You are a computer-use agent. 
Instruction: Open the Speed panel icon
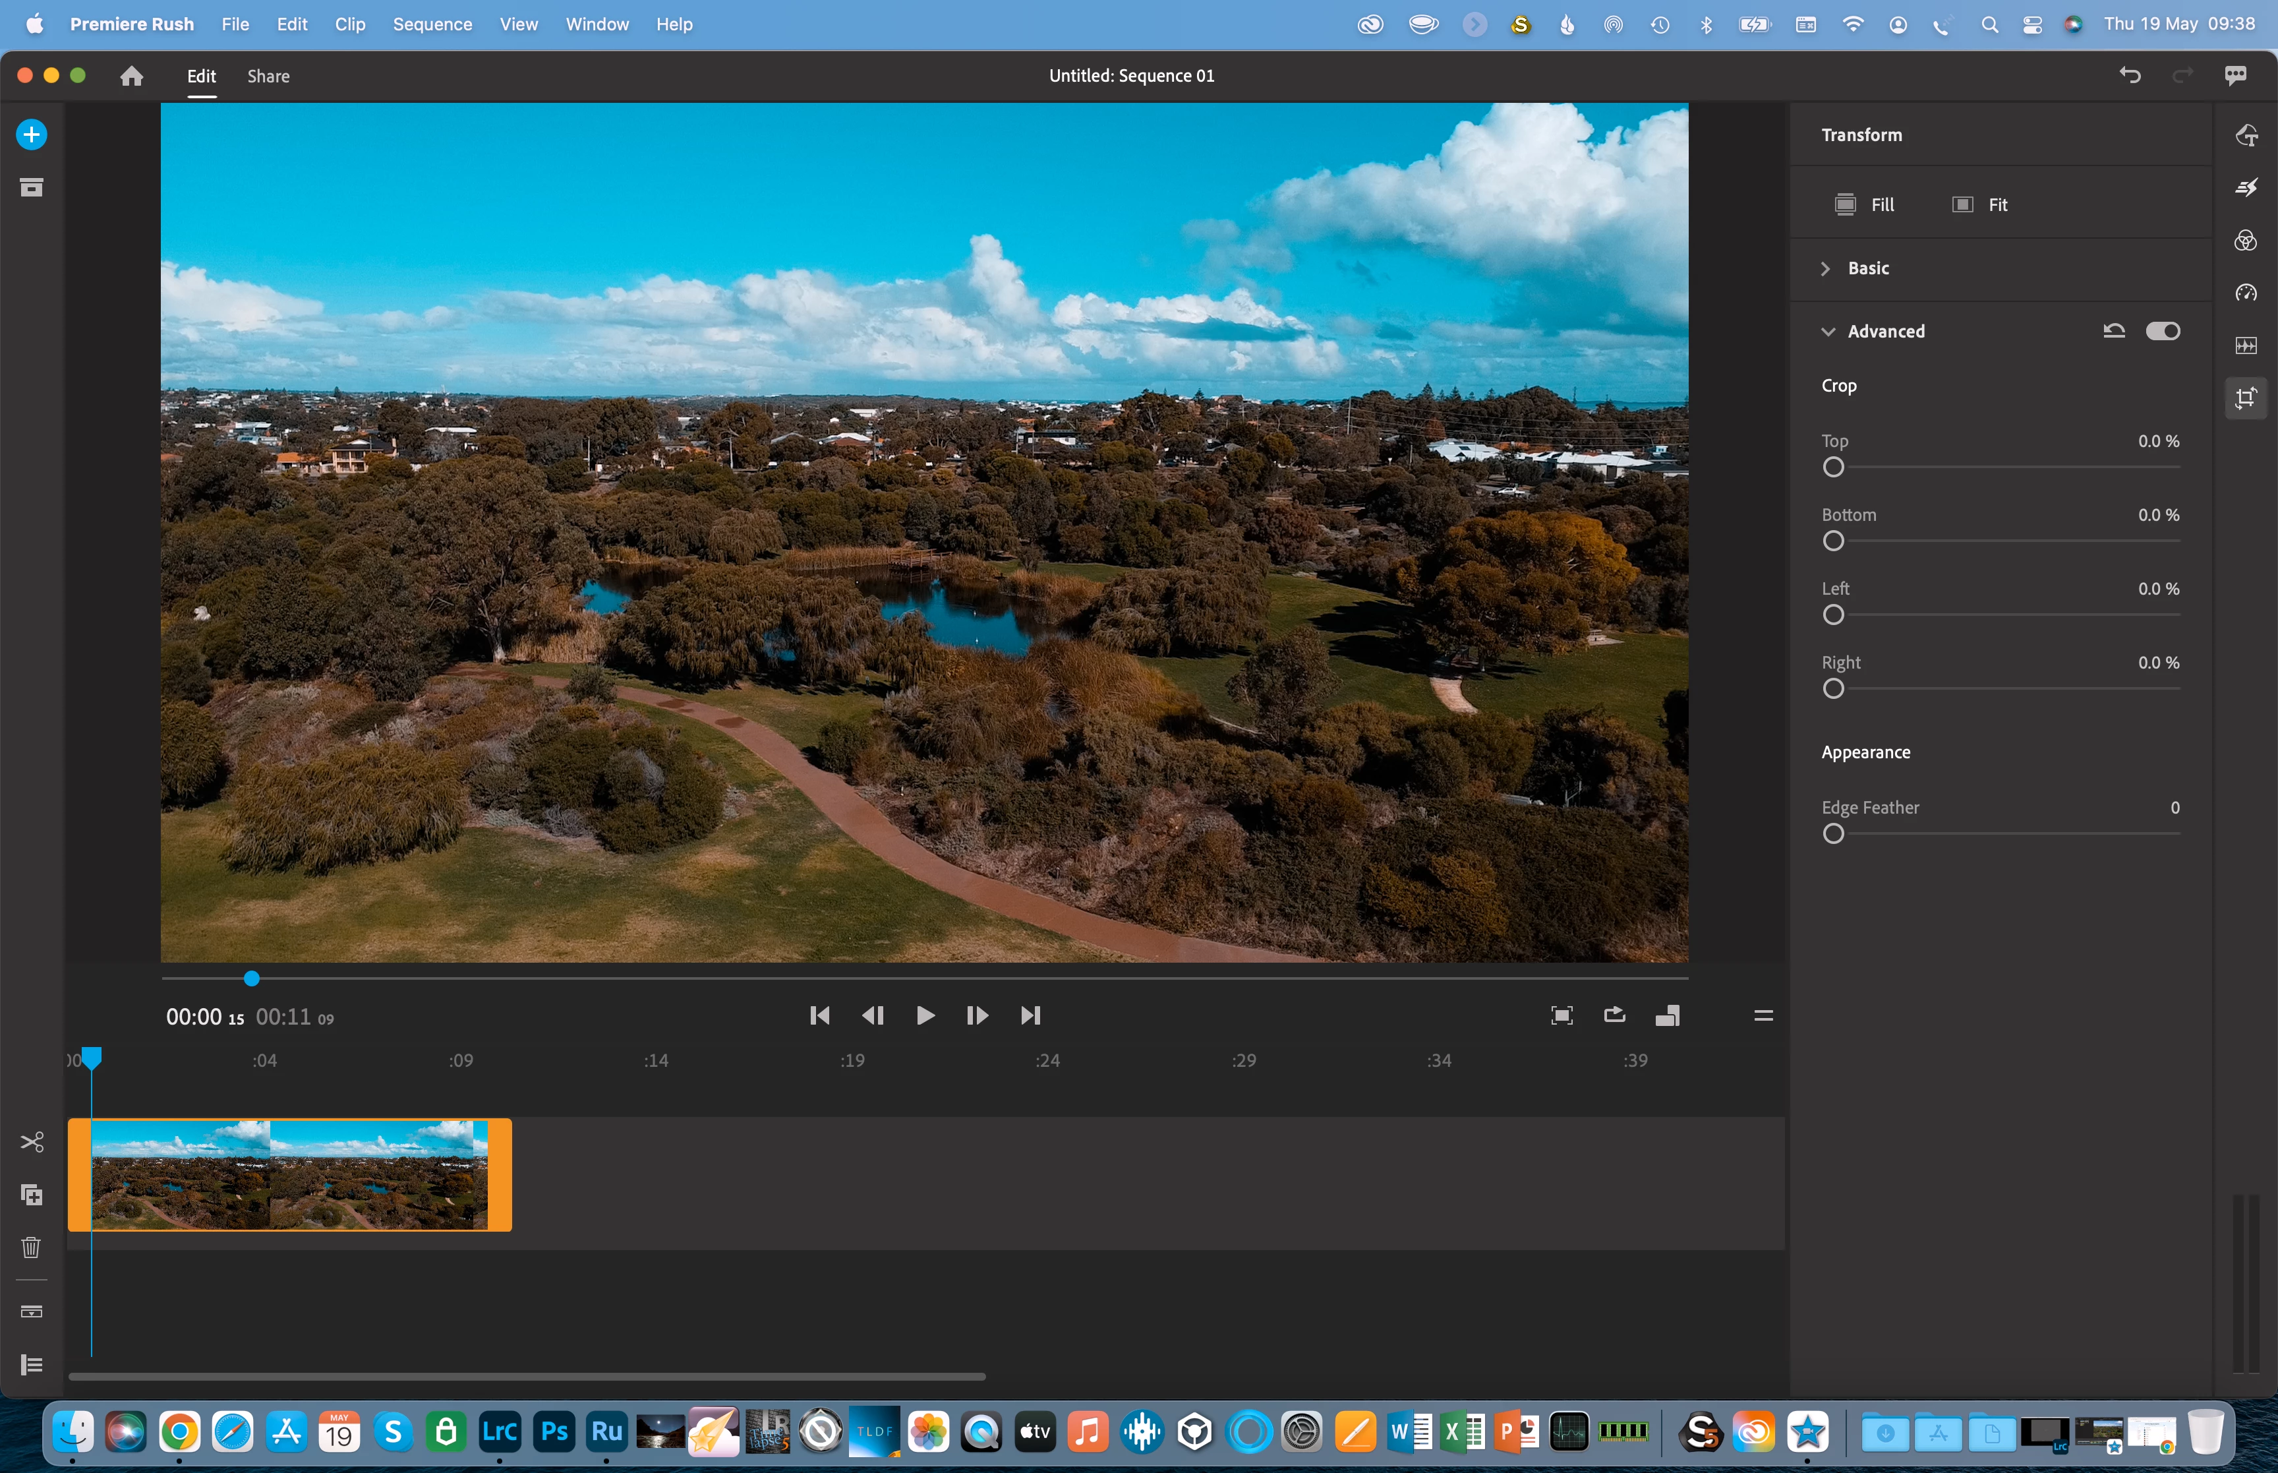pos(2246,293)
